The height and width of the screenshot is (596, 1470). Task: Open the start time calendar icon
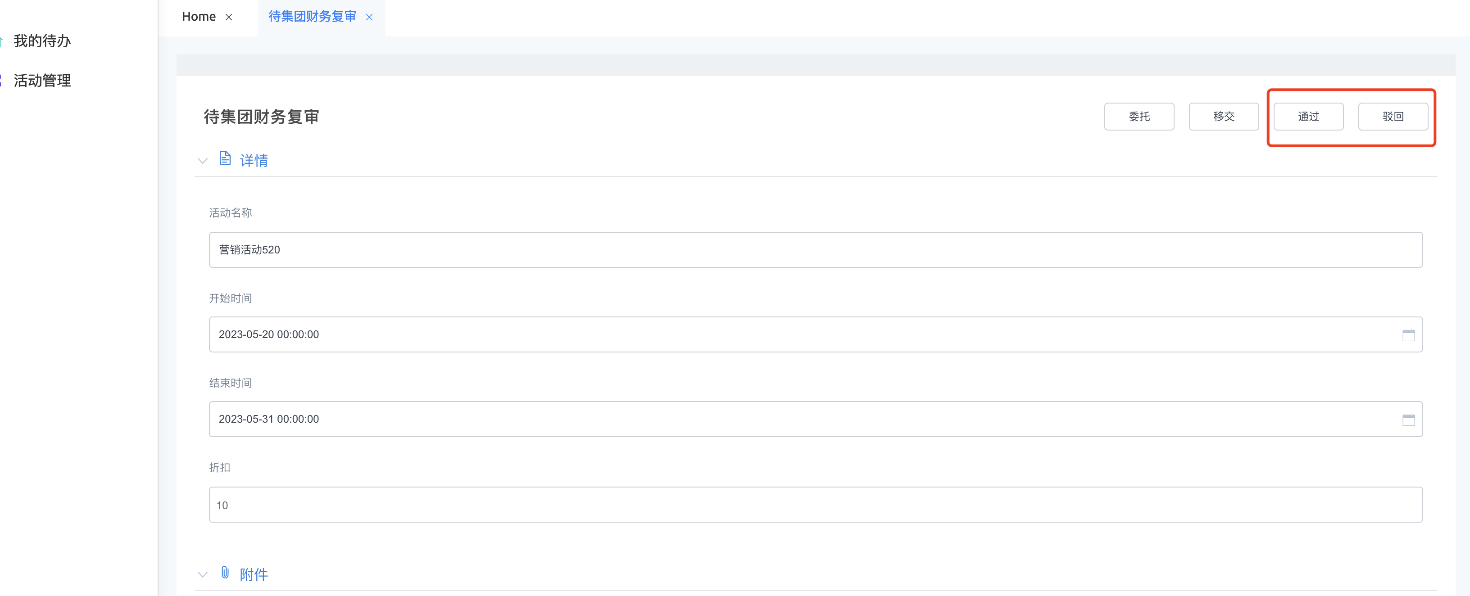[x=1408, y=335]
